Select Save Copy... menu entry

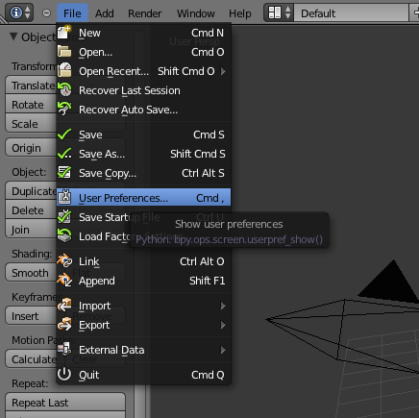coord(143,173)
